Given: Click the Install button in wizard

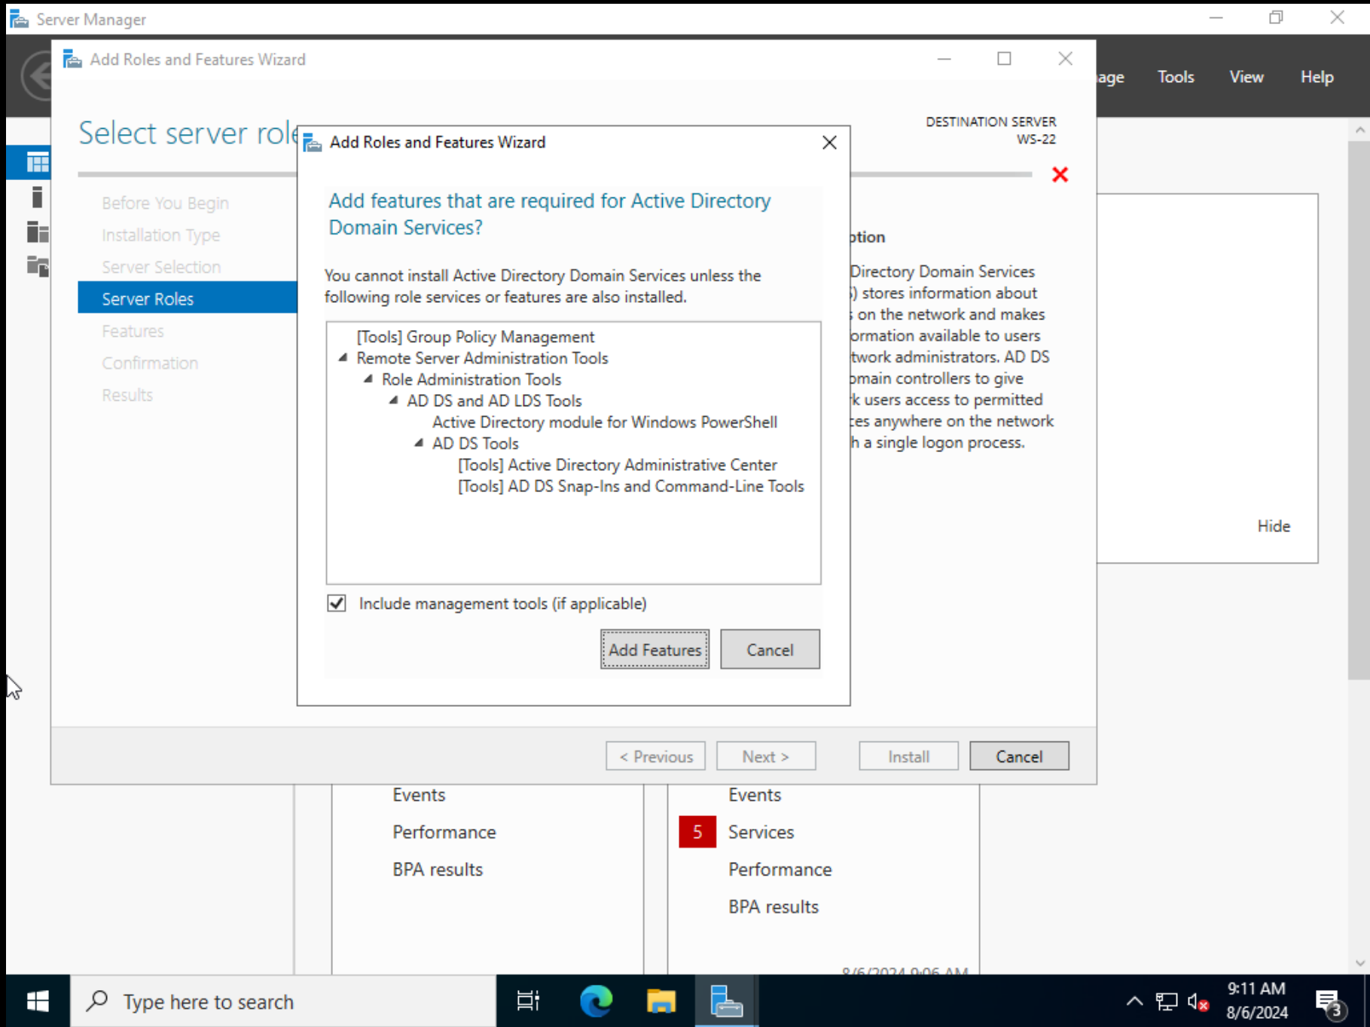Looking at the screenshot, I should click(908, 756).
